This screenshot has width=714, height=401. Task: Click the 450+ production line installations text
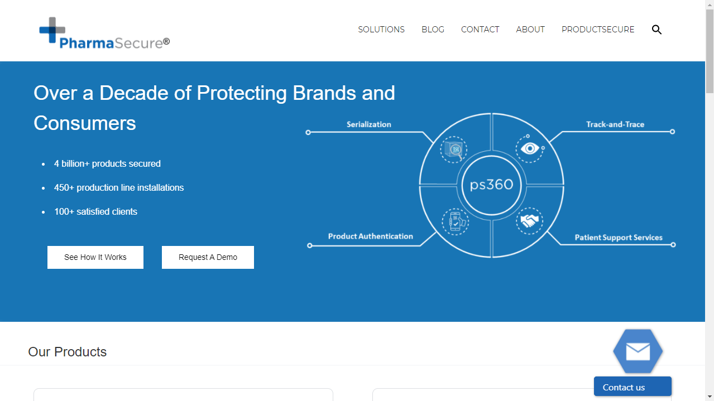pos(119,187)
